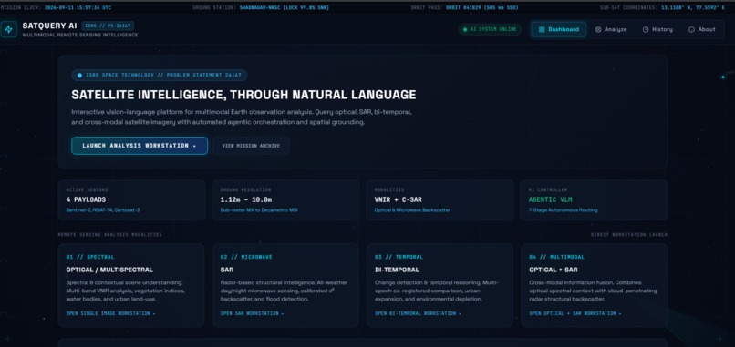This screenshot has height=347, width=735.
Task: Click the 01 // Spectral label
Action: pyautogui.click(x=90, y=257)
